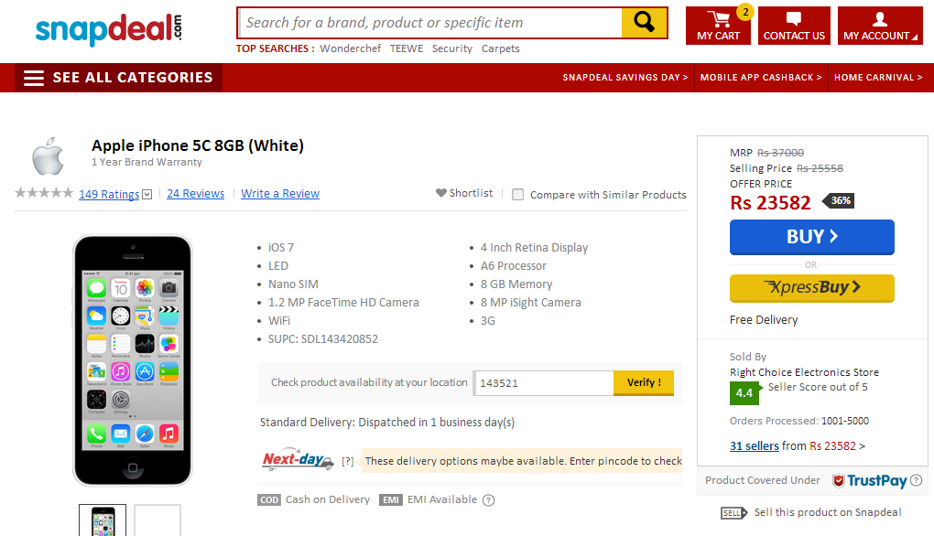The width and height of the screenshot is (934, 536).
Task: Open the 24 Reviews link
Action: (195, 193)
